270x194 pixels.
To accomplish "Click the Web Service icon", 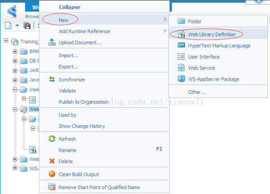I will 181,67.
